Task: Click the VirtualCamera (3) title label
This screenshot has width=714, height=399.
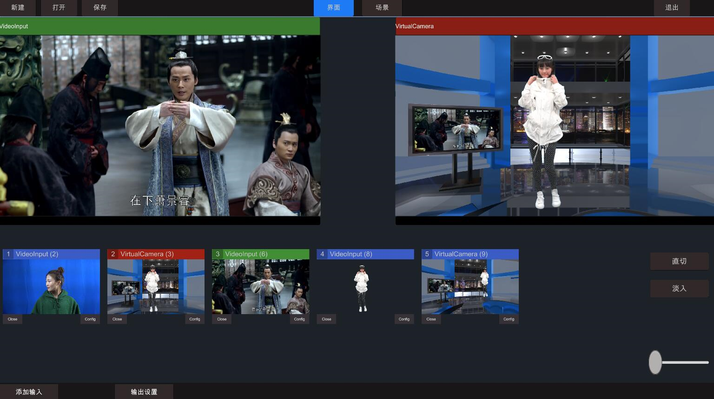Action: (147, 254)
